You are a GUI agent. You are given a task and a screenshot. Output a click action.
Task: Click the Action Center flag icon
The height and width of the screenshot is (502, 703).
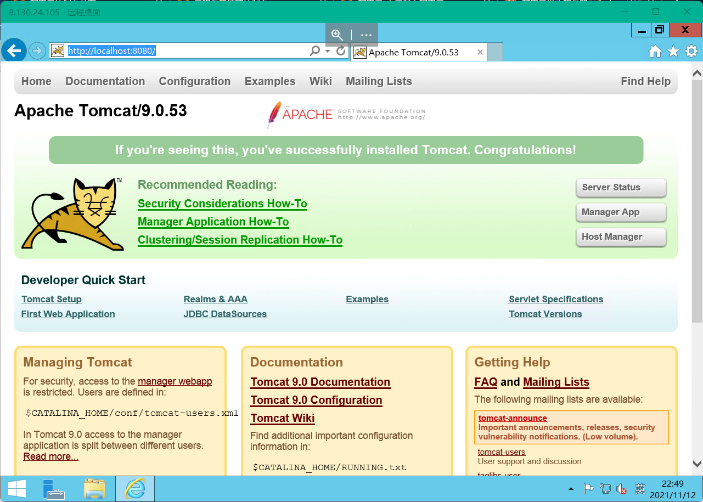(x=588, y=488)
